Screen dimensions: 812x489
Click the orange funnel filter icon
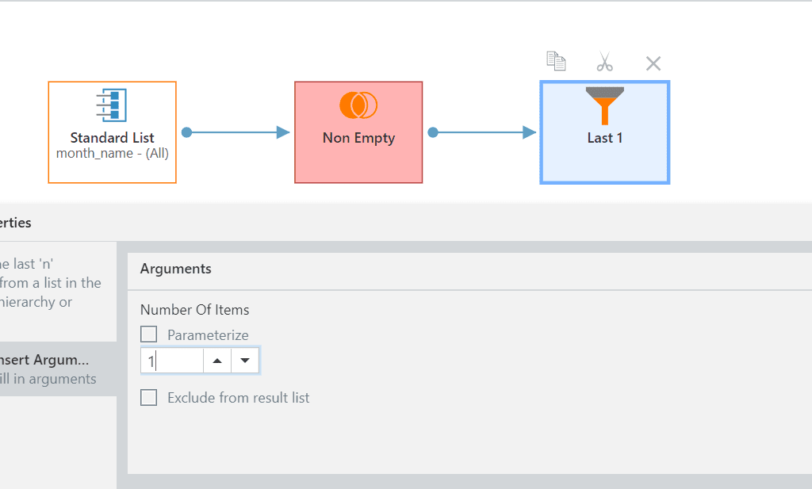605,105
